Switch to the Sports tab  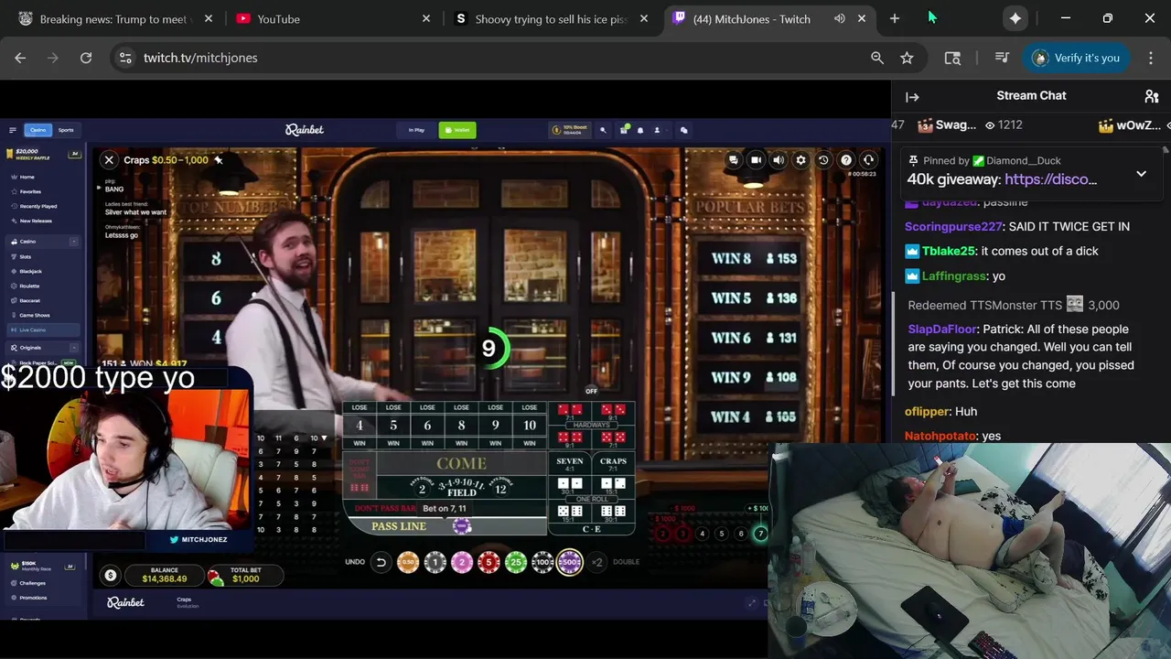(66, 130)
